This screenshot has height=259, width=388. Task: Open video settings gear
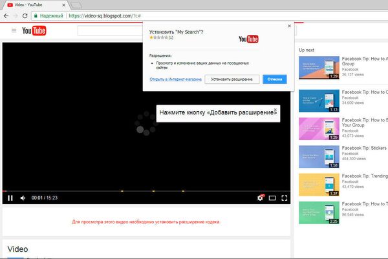click(x=261, y=198)
